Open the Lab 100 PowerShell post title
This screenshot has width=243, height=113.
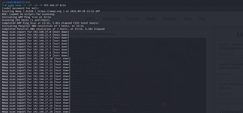(231, 66)
